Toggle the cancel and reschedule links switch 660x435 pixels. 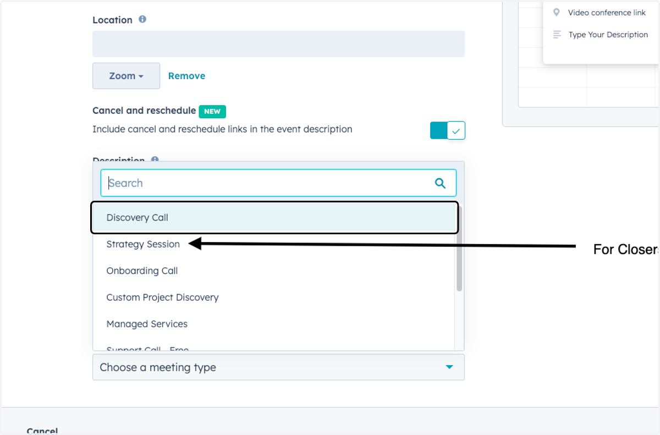click(x=448, y=130)
